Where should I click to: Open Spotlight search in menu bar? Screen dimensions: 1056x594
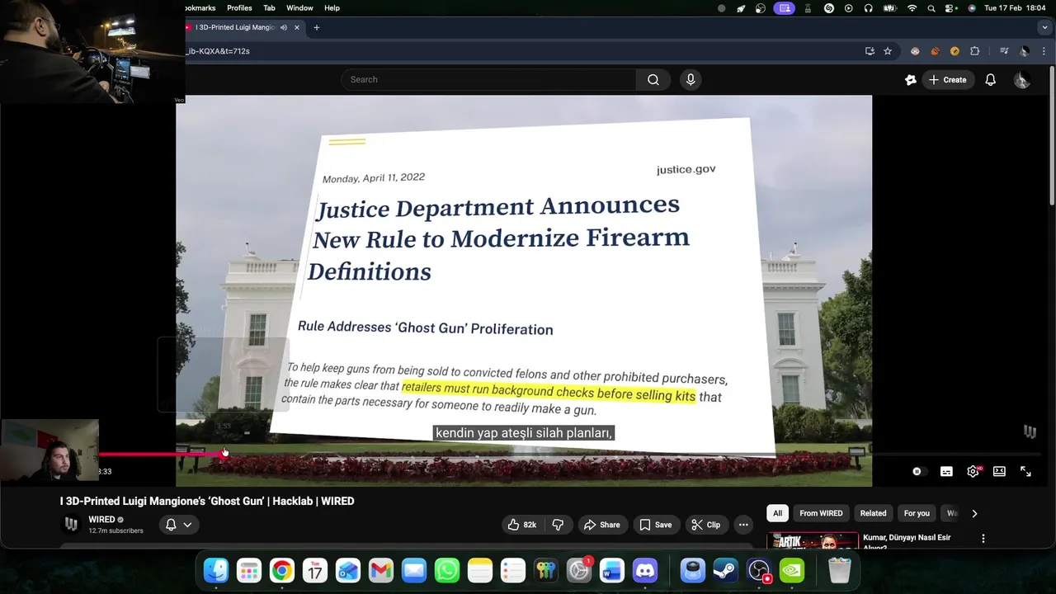click(x=931, y=7)
